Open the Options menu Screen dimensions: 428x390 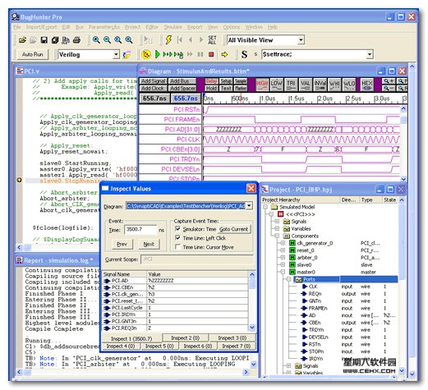pos(232,27)
